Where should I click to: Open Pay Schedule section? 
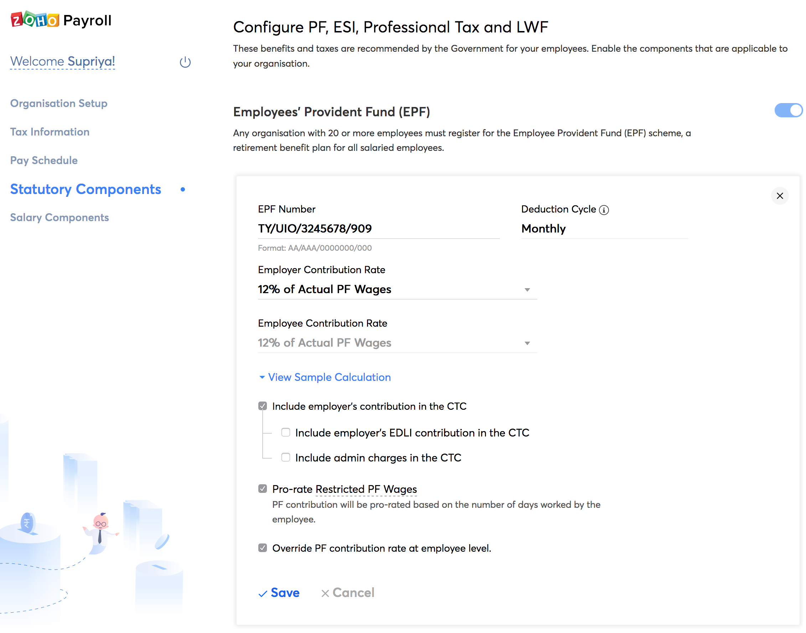(x=44, y=160)
